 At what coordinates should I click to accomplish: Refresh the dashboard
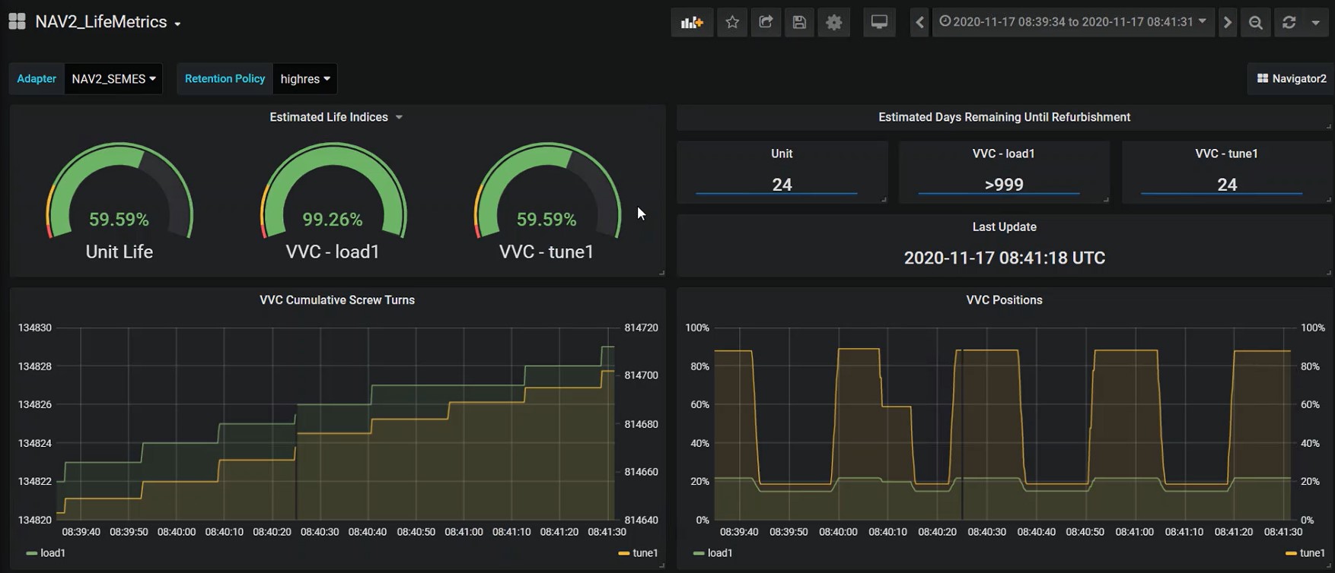[x=1289, y=23]
